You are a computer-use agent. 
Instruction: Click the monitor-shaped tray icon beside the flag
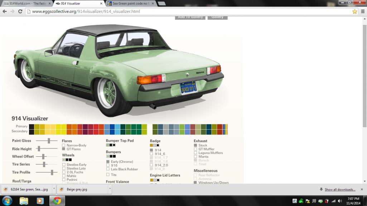(314, 201)
